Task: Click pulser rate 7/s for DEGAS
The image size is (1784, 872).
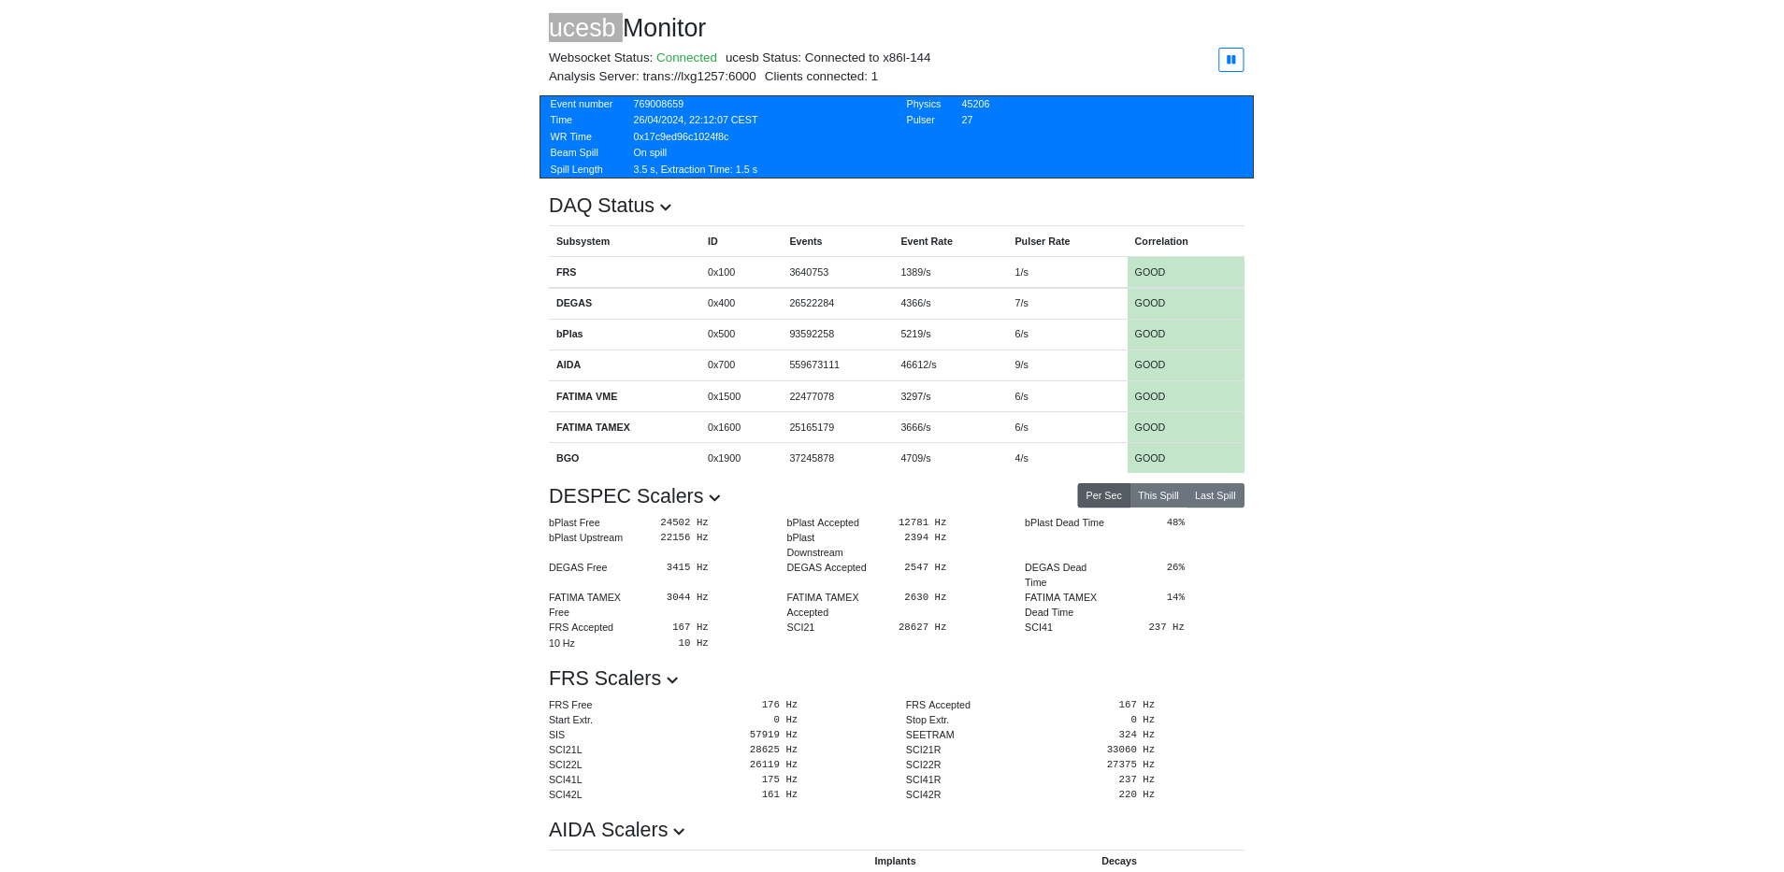Action: [x=1021, y=303]
